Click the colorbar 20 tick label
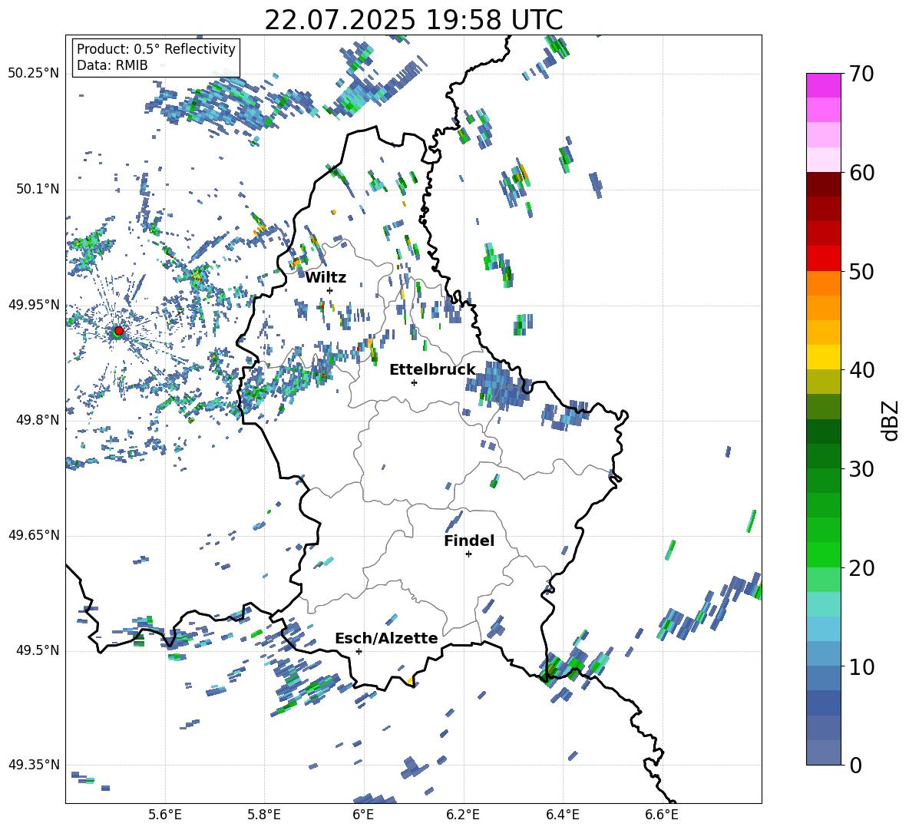This screenshot has width=909, height=830. tap(861, 568)
